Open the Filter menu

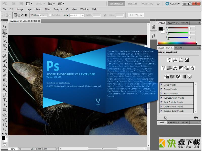(x=48, y=9)
